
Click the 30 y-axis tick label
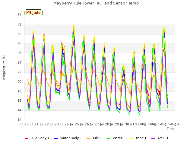pyautogui.click(x=19, y=34)
